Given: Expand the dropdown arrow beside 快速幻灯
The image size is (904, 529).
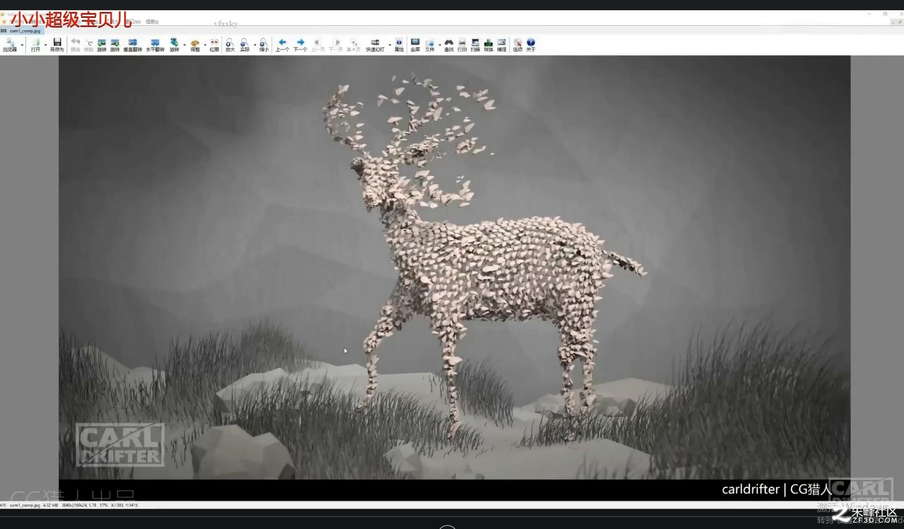Looking at the screenshot, I should [x=390, y=45].
